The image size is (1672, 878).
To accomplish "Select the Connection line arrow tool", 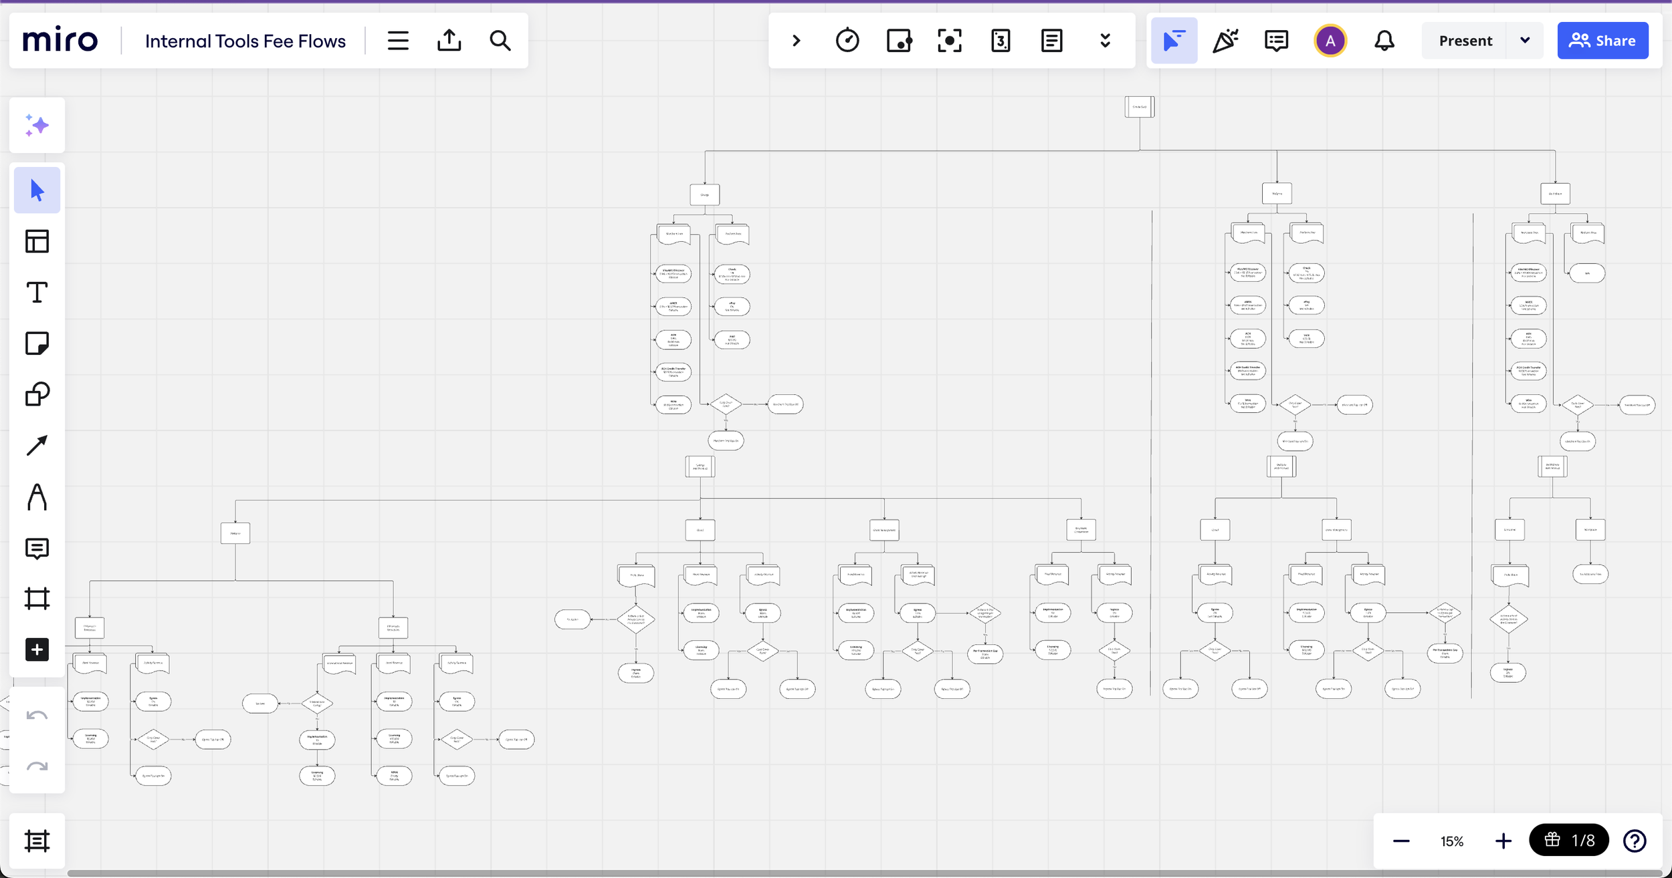I will tap(37, 446).
